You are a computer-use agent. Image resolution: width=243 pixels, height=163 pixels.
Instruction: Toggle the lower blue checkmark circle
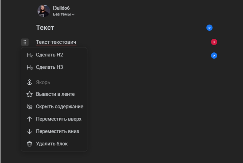(214, 55)
